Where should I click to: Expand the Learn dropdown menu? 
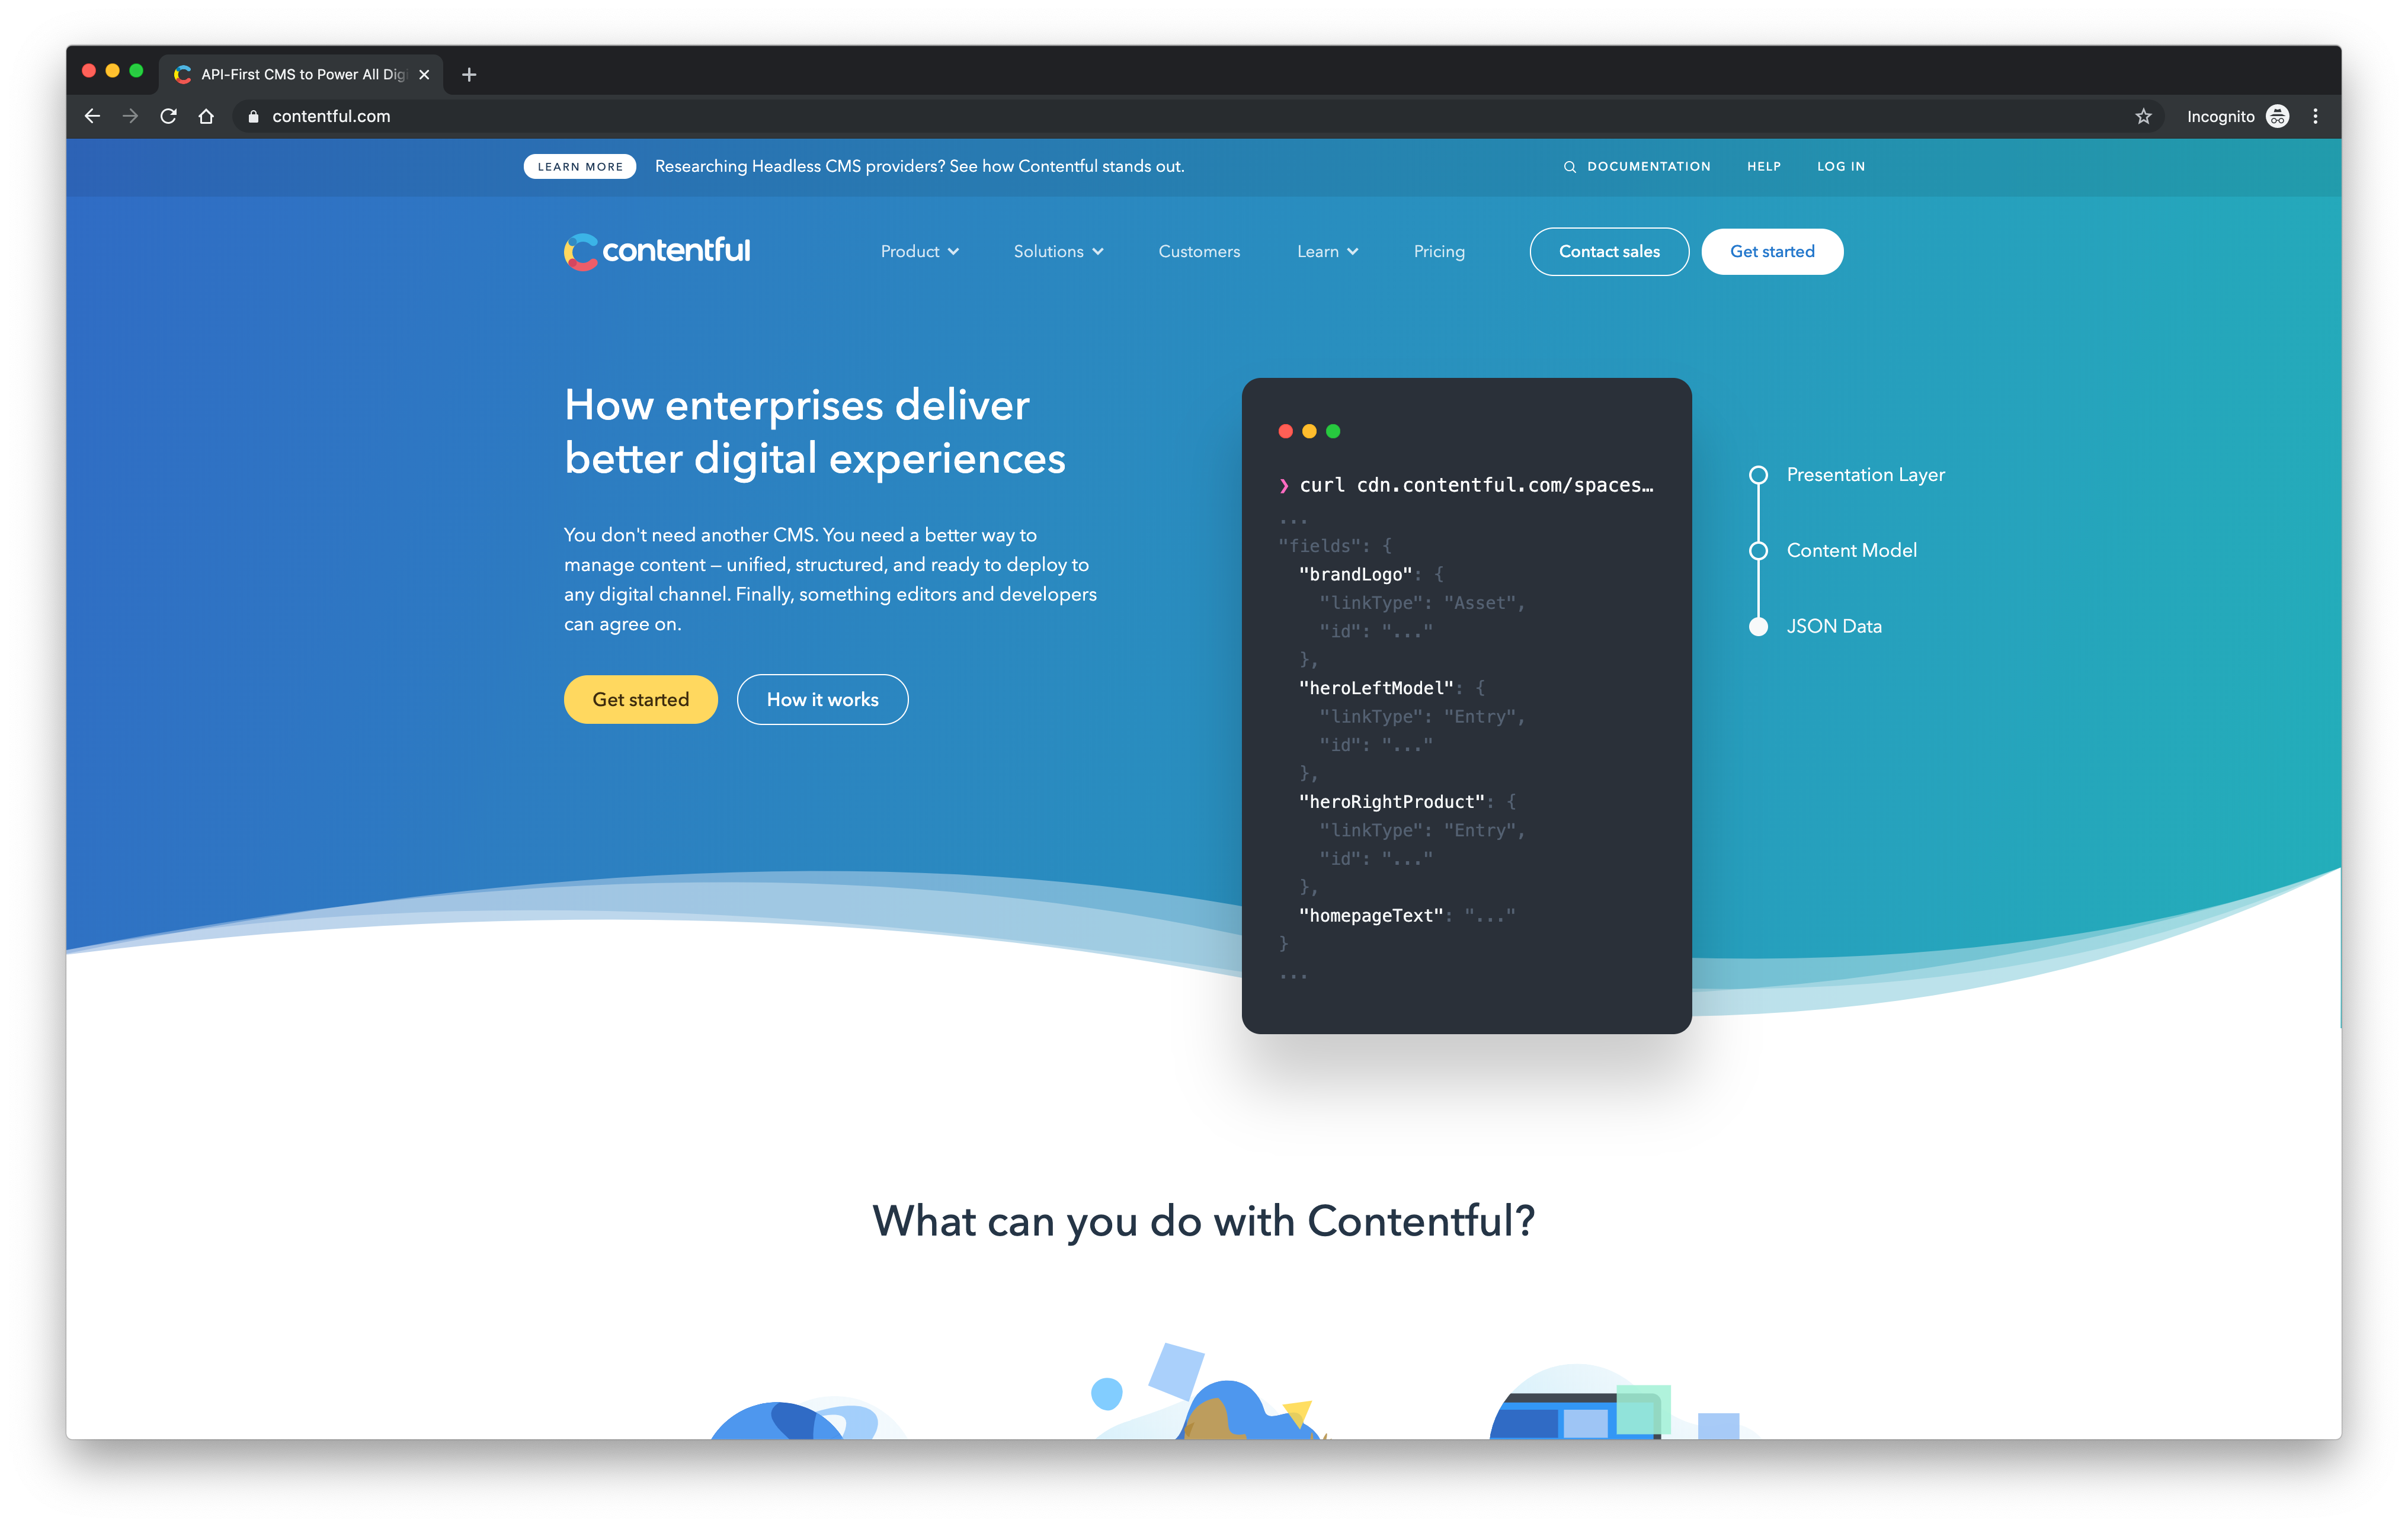tap(1327, 249)
